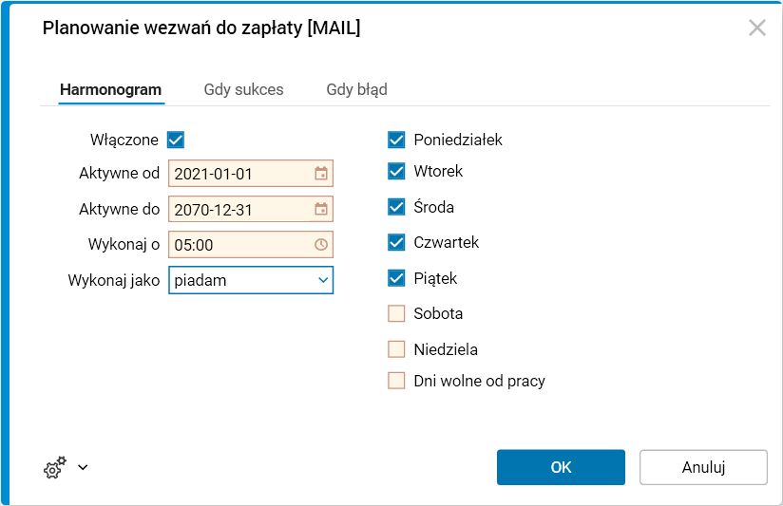Viewport: 783px width, 506px height.
Task: Enable the Sobota checkbox
Action: [396, 313]
